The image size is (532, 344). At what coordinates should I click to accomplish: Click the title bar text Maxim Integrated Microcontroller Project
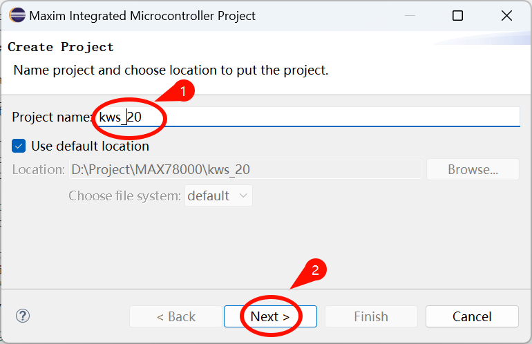click(142, 16)
